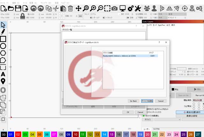Toggle the イタリック italic switch
The height and width of the screenshot is (137, 204).
(104, 18)
